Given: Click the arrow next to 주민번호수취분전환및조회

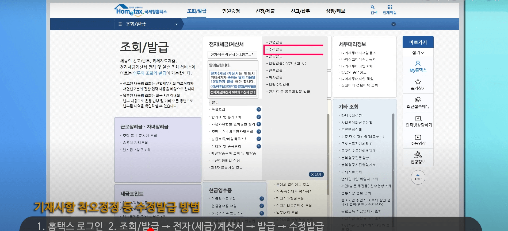Looking at the screenshot, I should [259, 132].
